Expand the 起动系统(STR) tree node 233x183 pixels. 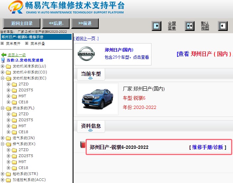pyautogui.click(x=2, y=174)
